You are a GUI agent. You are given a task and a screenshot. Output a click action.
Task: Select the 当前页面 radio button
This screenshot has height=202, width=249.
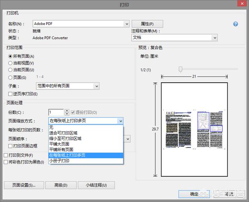[11, 69]
